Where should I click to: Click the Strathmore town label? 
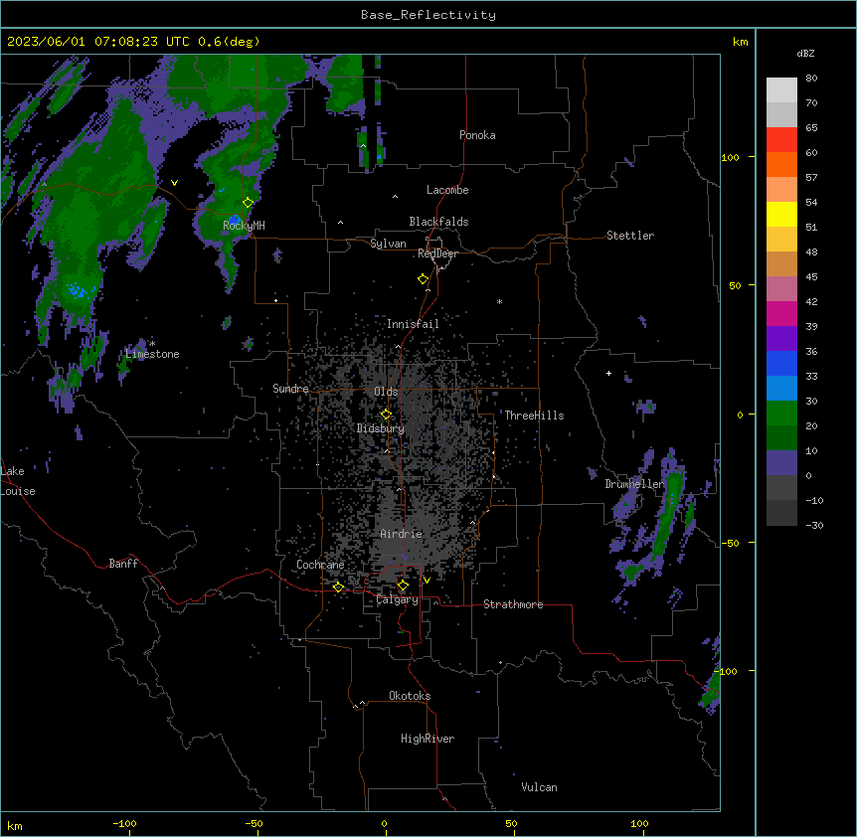[513, 604]
